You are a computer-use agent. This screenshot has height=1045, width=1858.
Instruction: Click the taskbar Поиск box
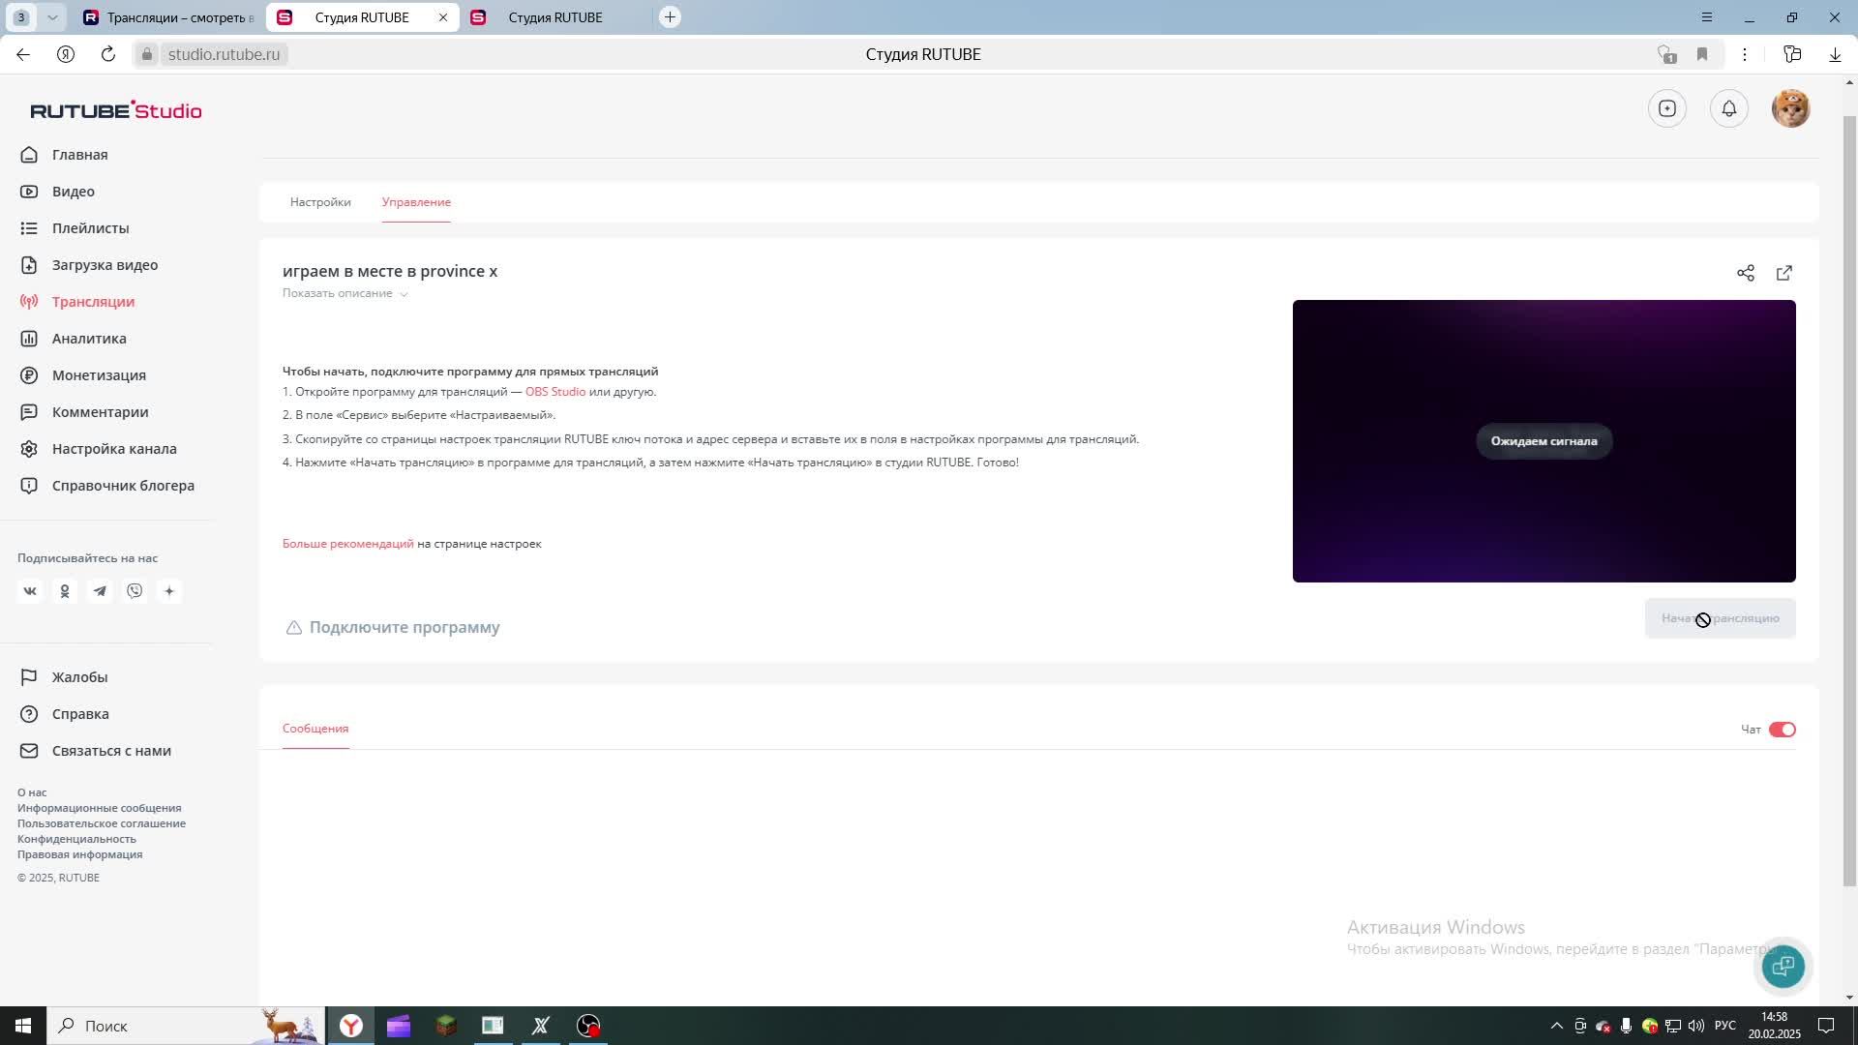coord(184,1026)
